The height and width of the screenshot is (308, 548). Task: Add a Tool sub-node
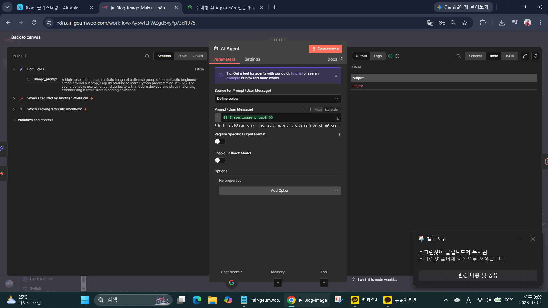(x=324, y=283)
